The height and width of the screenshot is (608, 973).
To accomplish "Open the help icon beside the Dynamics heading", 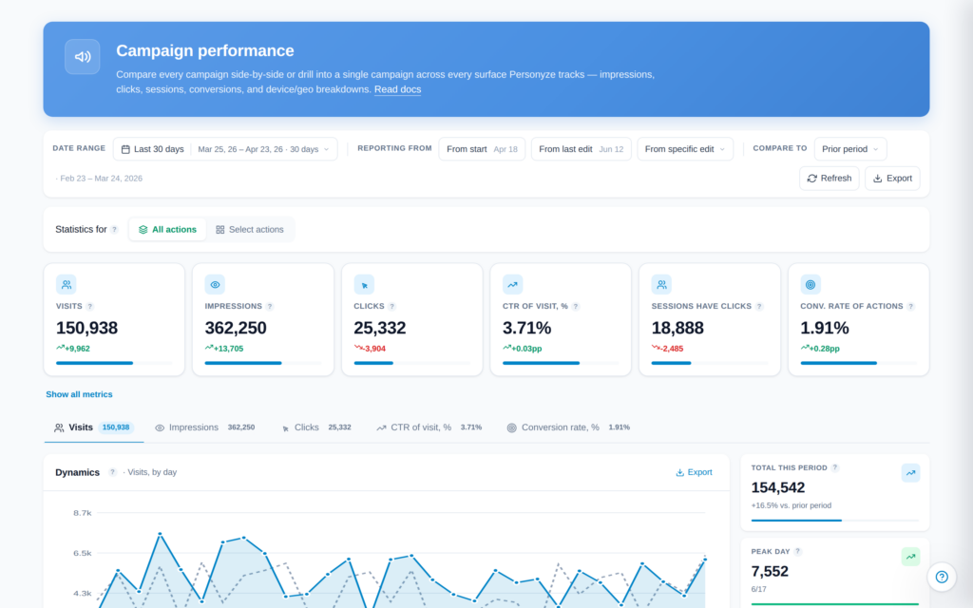I will coord(112,472).
